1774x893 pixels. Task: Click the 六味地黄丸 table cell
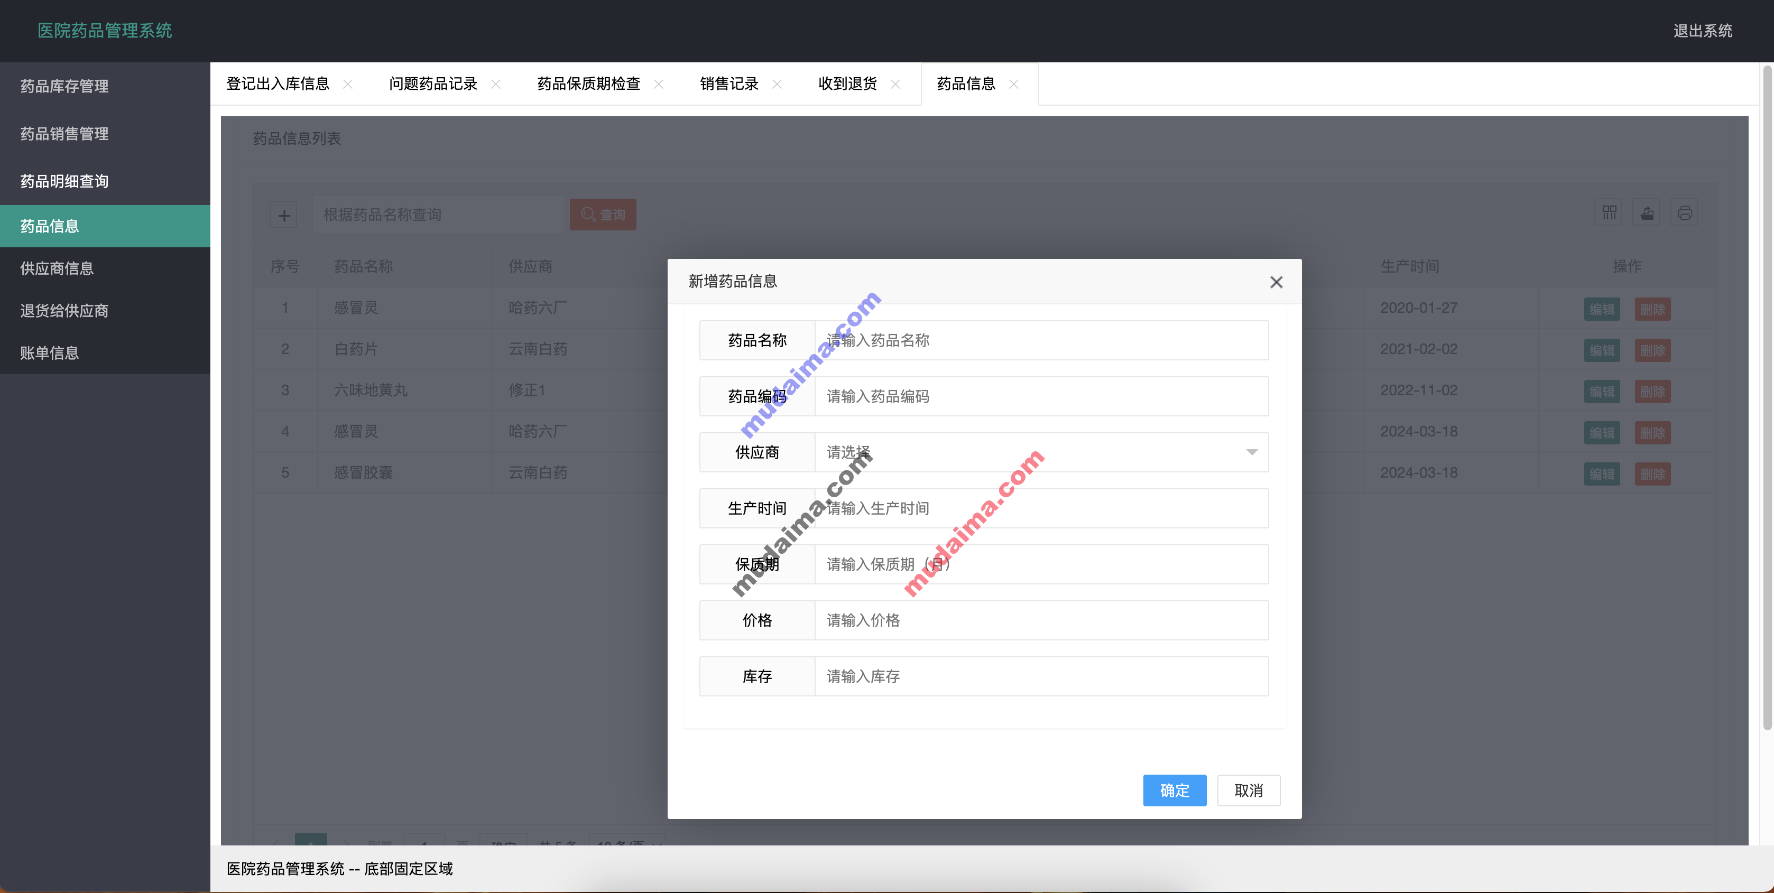coord(404,390)
